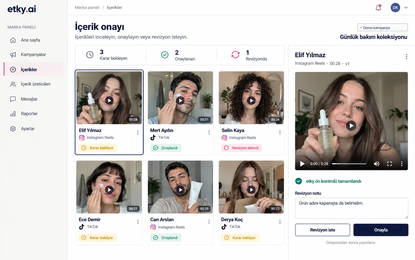Viewport: 415px width, 260px height.
Task: Click Instagram icon on Selin Kaya card
Action: 224,138
